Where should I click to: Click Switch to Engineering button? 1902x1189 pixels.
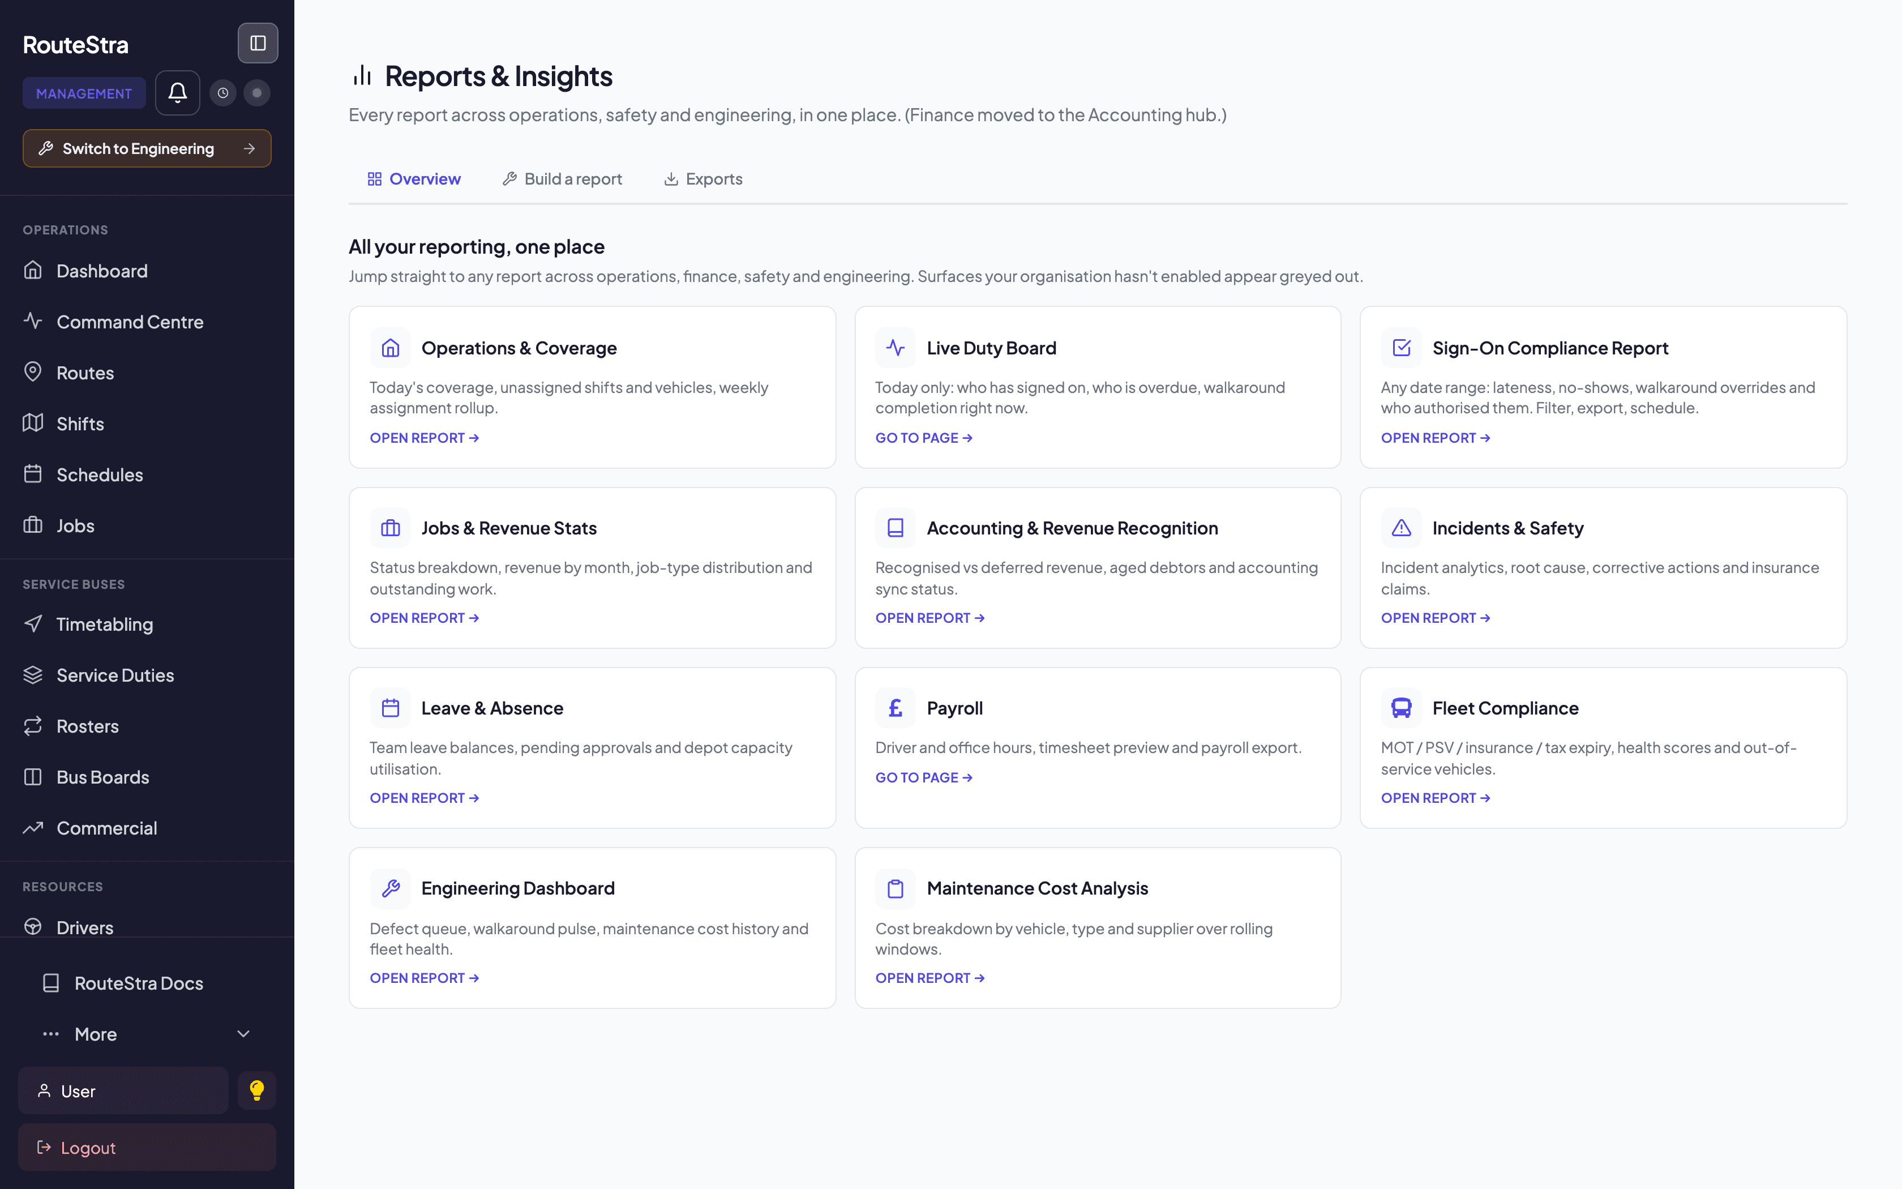point(147,148)
